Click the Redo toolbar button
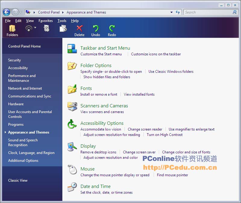241x203 pixels. (112, 31)
